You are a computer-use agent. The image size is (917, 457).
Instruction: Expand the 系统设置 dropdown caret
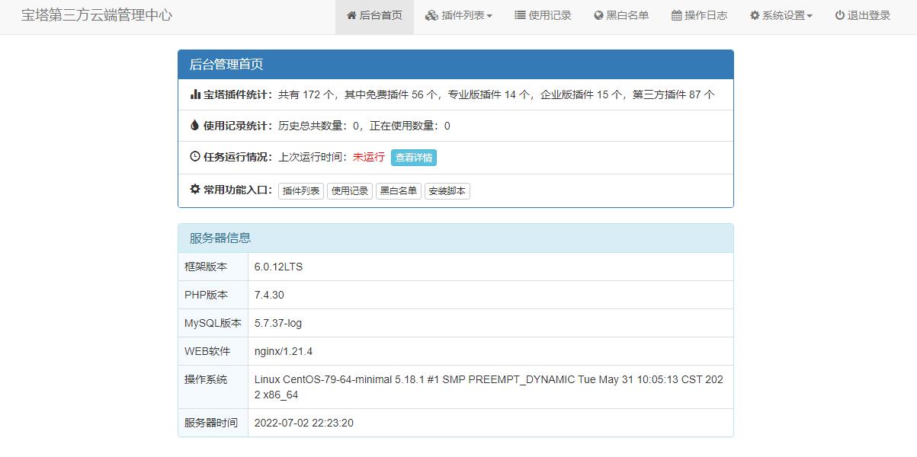point(810,16)
